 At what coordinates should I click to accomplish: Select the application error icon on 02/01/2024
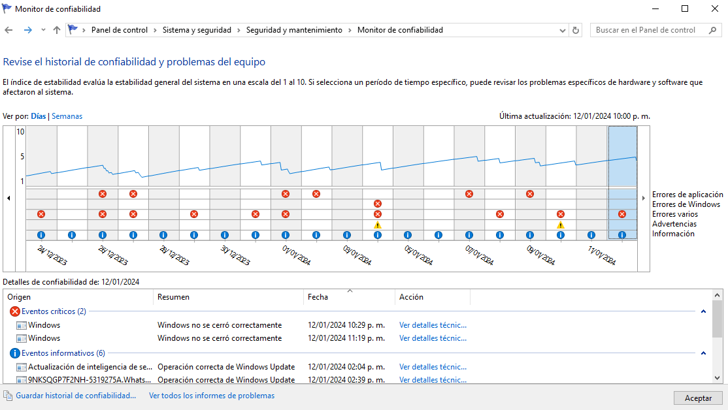(x=316, y=194)
